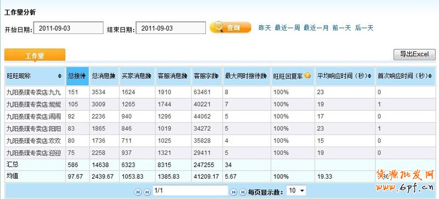439x199 pixels.
Task: Sort by 首次响应时间 column arrow
Action: [x=430, y=76]
